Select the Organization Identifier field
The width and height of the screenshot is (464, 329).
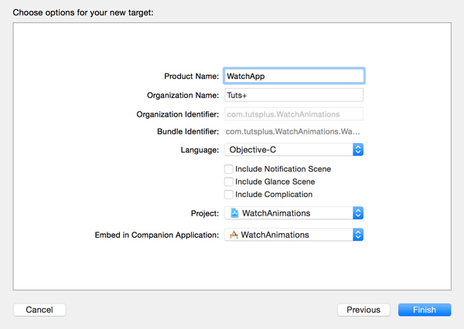294,114
